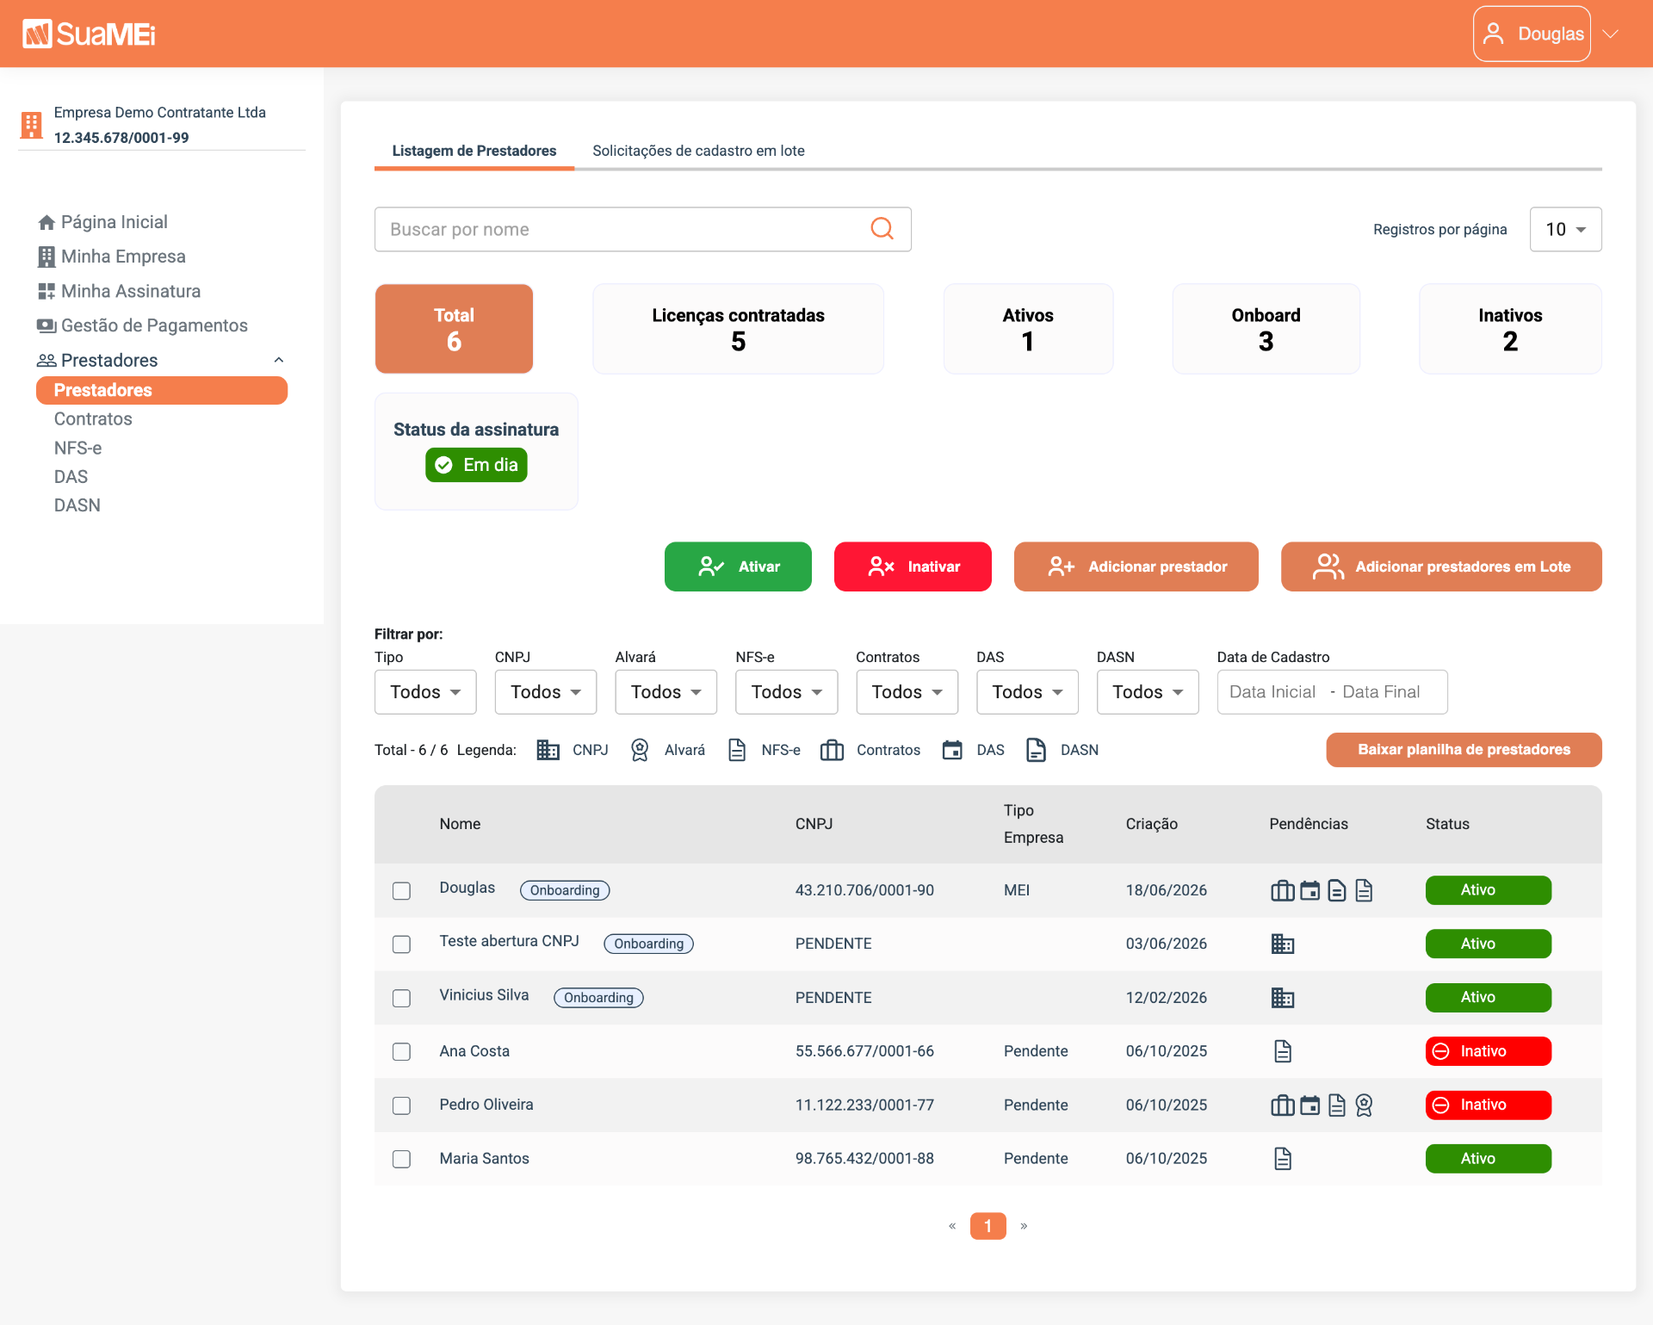This screenshot has height=1325, width=1653.
Task: Click the Alvará badge icon in Pedro Oliveira row
Action: coord(1364,1105)
